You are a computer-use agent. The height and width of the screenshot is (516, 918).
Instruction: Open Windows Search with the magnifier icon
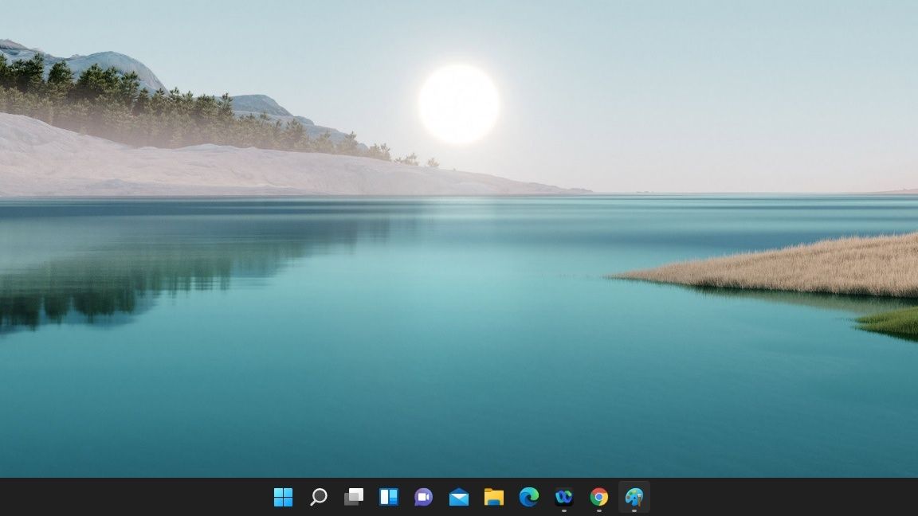318,498
